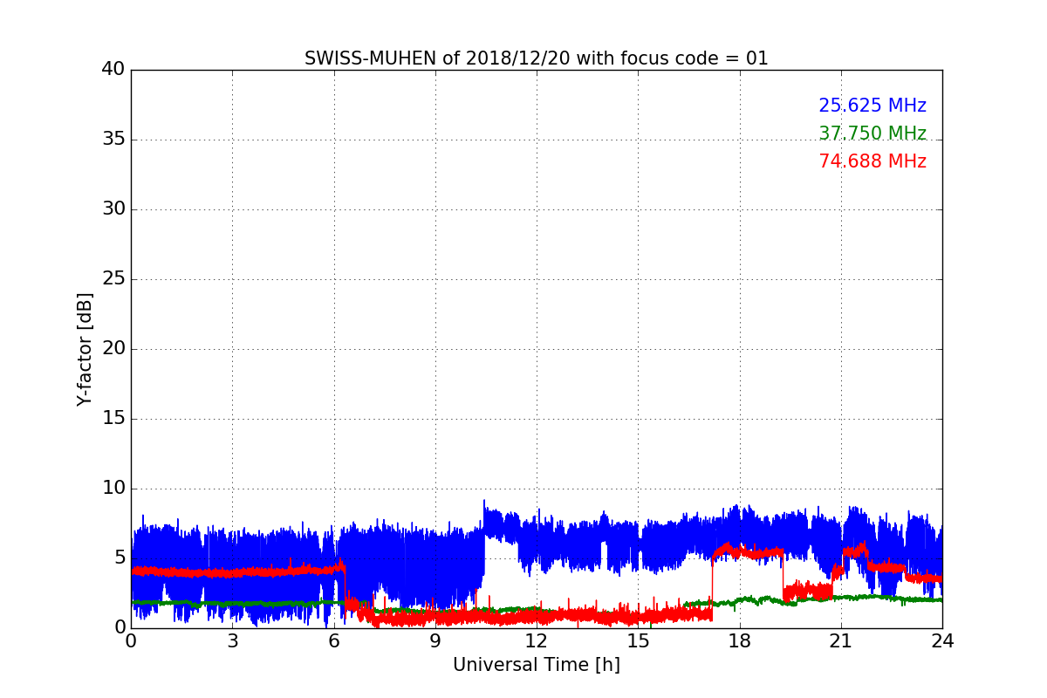1047x698 pixels.
Task: Click the x-axis tick value 9
Action: [435, 641]
